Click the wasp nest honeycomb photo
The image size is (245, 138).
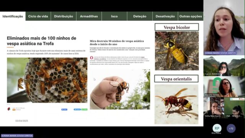coord(47,80)
